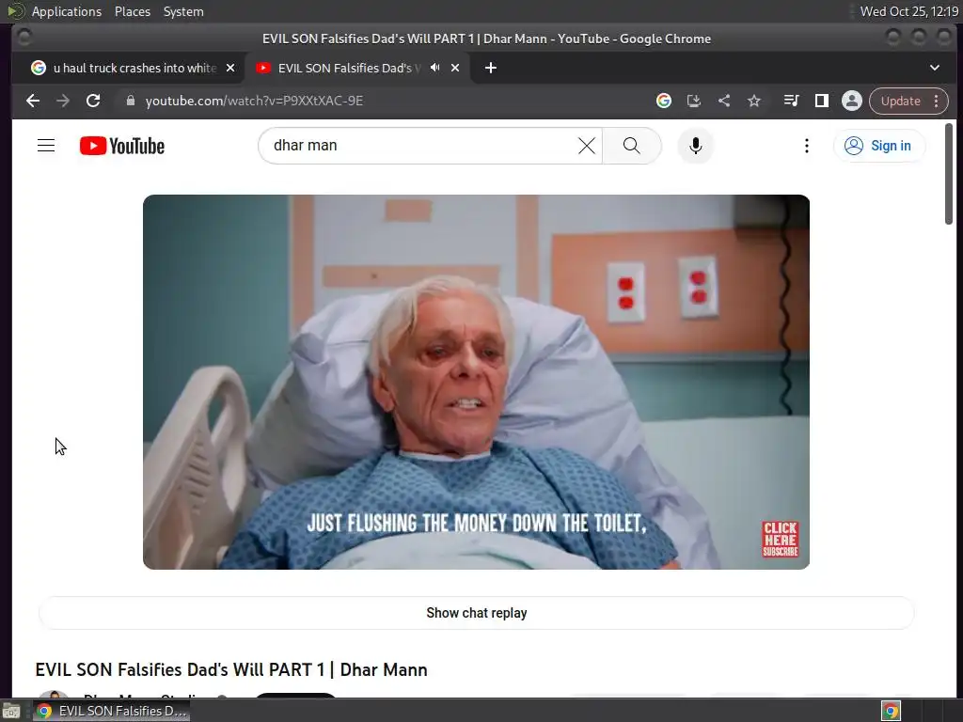Click the video player to pause
Screen dimensions: 963x722
tap(476, 382)
